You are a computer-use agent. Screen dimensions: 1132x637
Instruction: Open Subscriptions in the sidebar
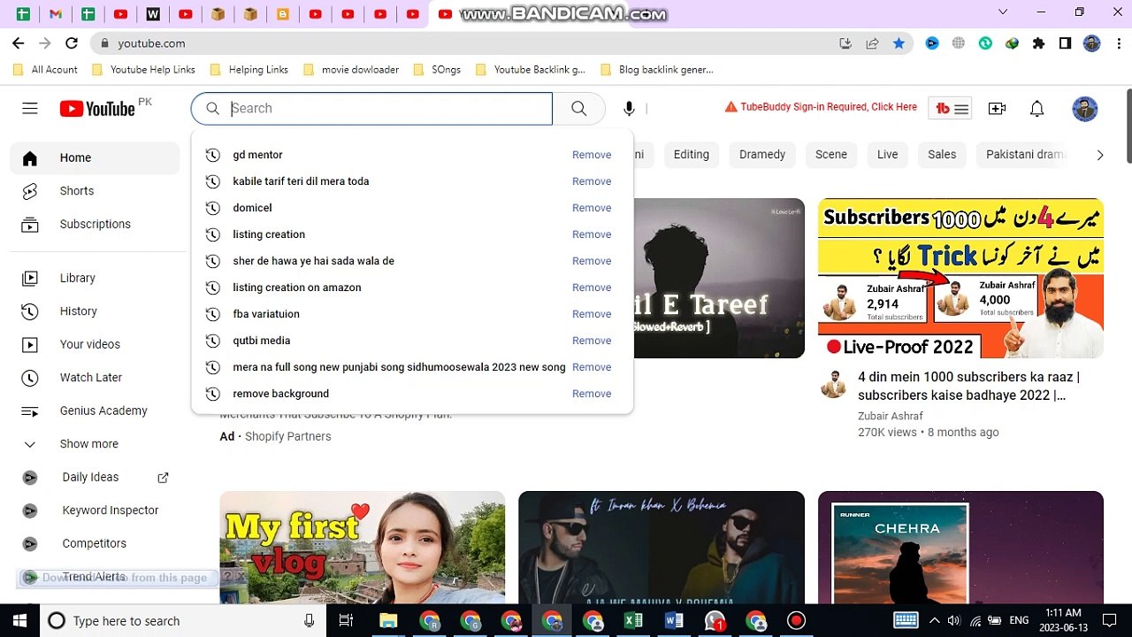pyautogui.click(x=95, y=224)
